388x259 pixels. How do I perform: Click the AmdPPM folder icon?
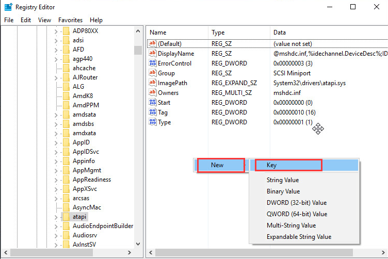(x=66, y=105)
